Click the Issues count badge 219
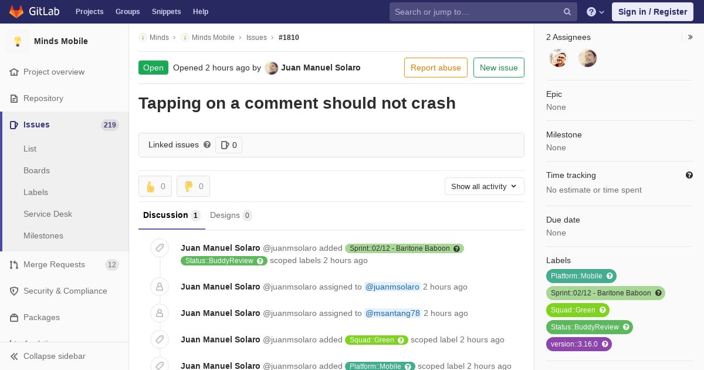This screenshot has width=704, height=370. click(x=110, y=125)
